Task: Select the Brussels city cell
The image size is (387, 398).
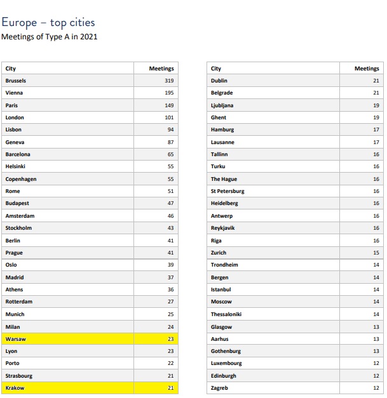Action: (16, 81)
